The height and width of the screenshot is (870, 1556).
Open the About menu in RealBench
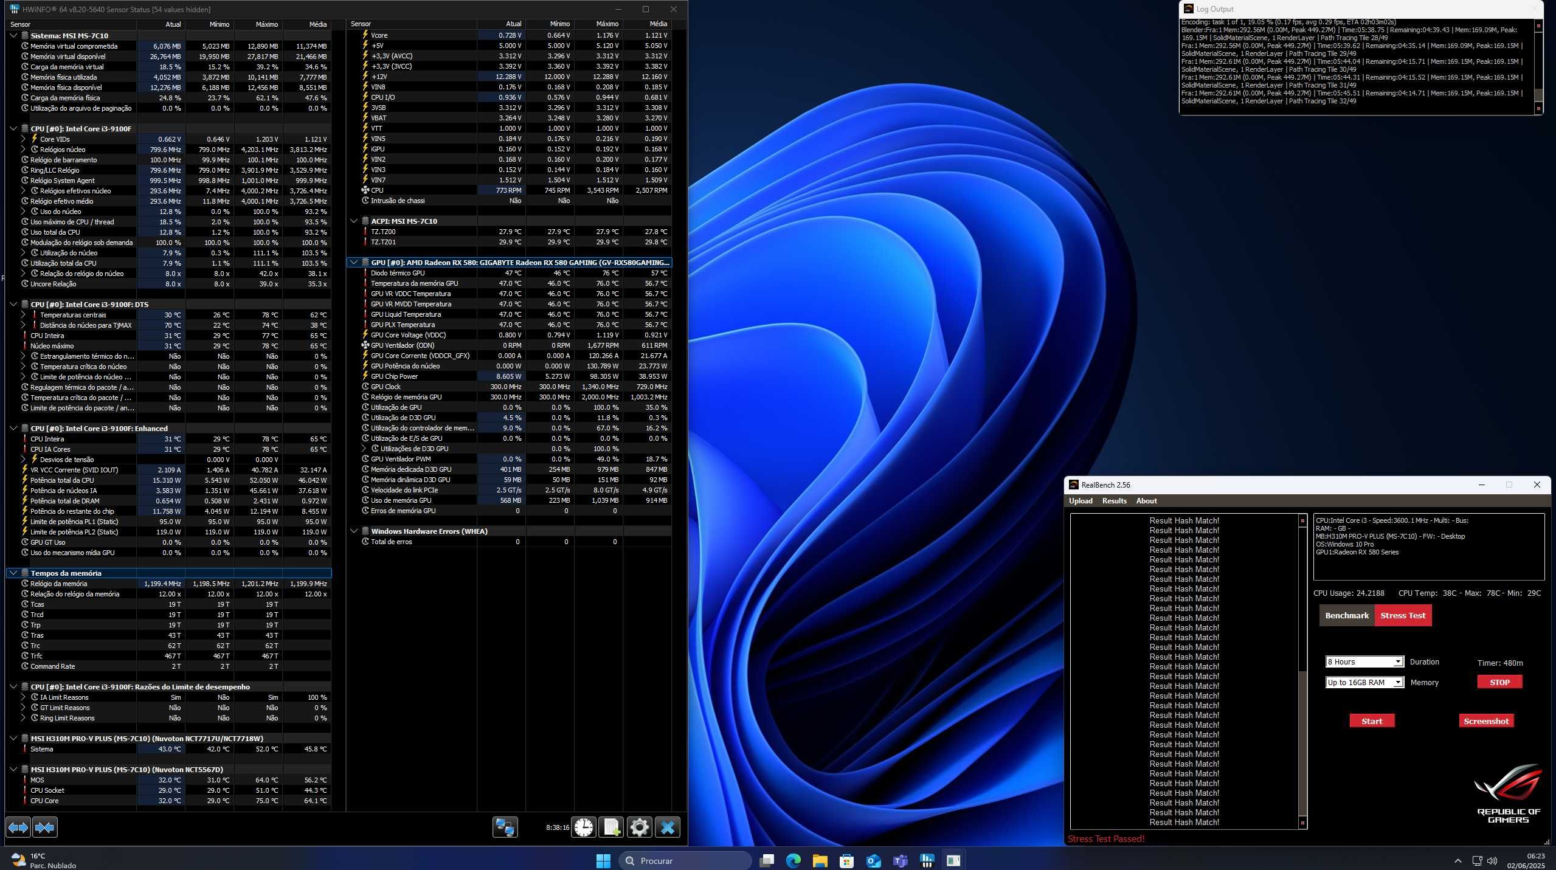(x=1146, y=501)
